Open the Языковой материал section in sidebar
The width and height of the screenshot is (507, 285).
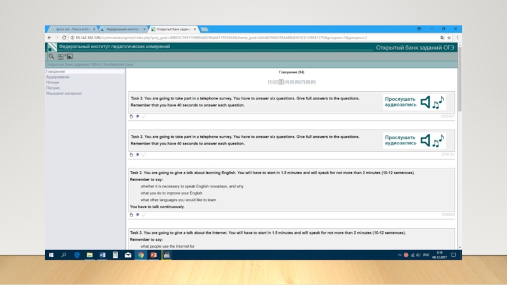click(x=64, y=93)
